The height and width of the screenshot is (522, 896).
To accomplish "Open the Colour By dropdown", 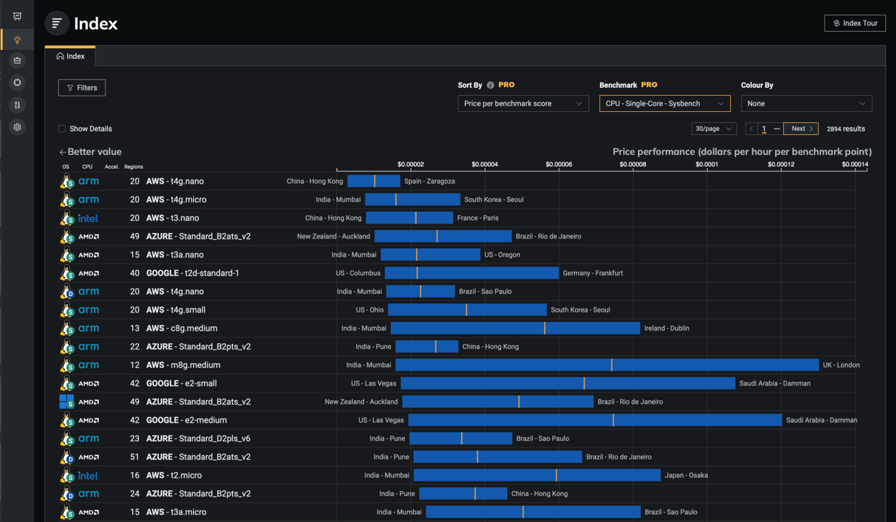I will tap(806, 103).
